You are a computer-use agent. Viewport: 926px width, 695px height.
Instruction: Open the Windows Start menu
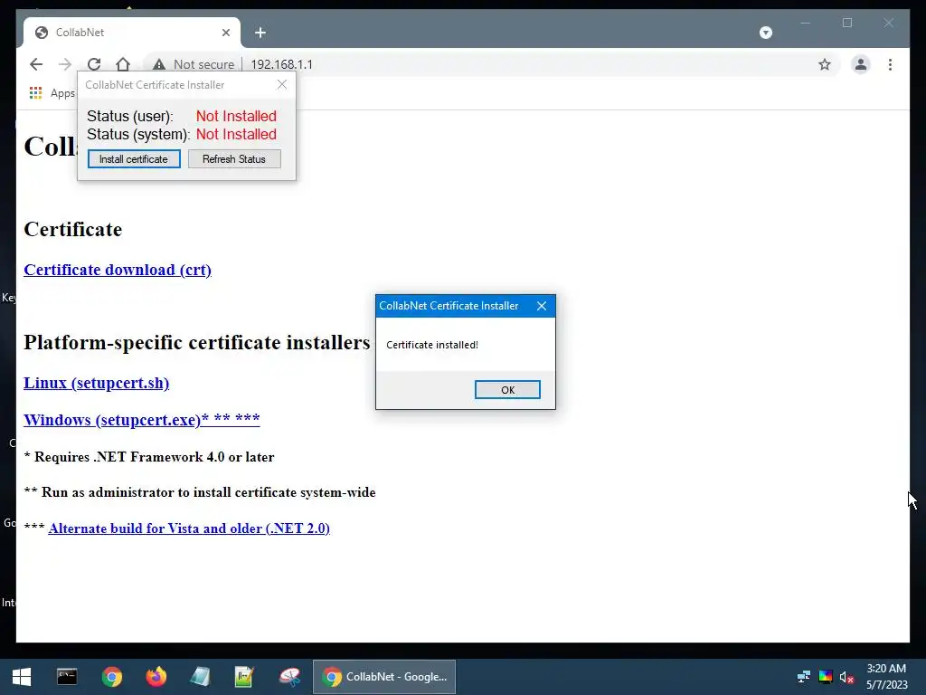click(x=22, y=677)
